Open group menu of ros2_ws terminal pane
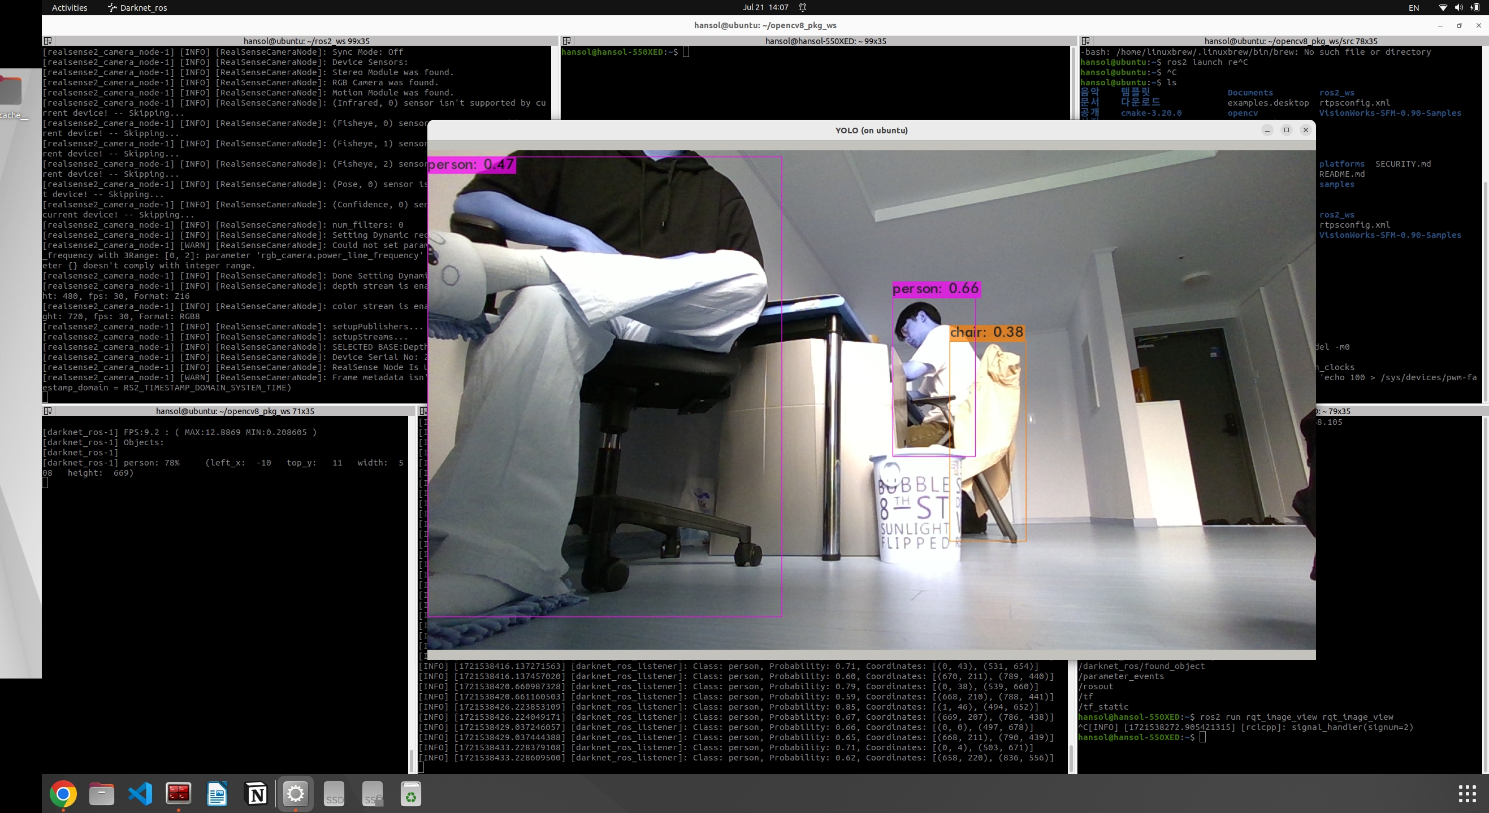The image size is (1489, 813). (48, 41)
